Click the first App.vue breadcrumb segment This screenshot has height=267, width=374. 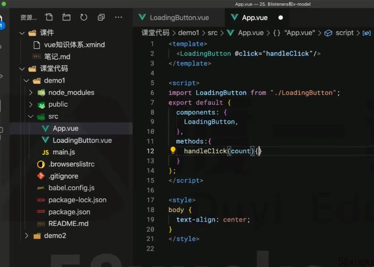pyautogui.click(x=251, y=33)
